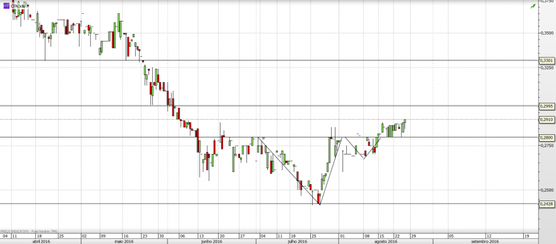Click the '01' date tick label
This screenshot has height=244, width=556.
click(x=342, y=236)
